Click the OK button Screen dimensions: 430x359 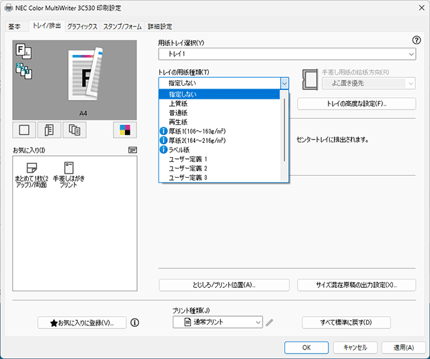[306, 348]
